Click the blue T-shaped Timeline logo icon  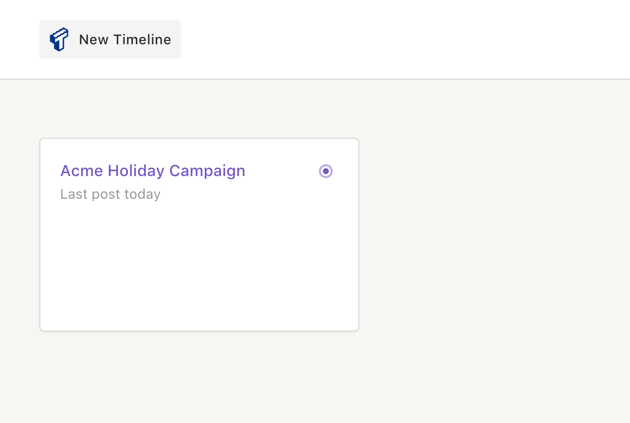[x=59, y=39]
